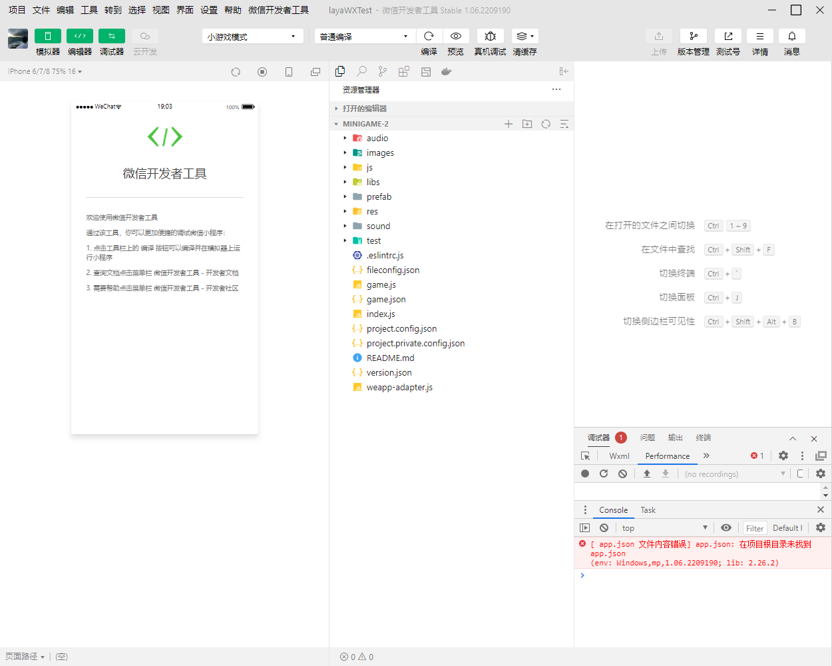Image resolution: width=832 pixels, height=666 pixels.
Task: Open the top context dropdown
Action: (664, 528)
